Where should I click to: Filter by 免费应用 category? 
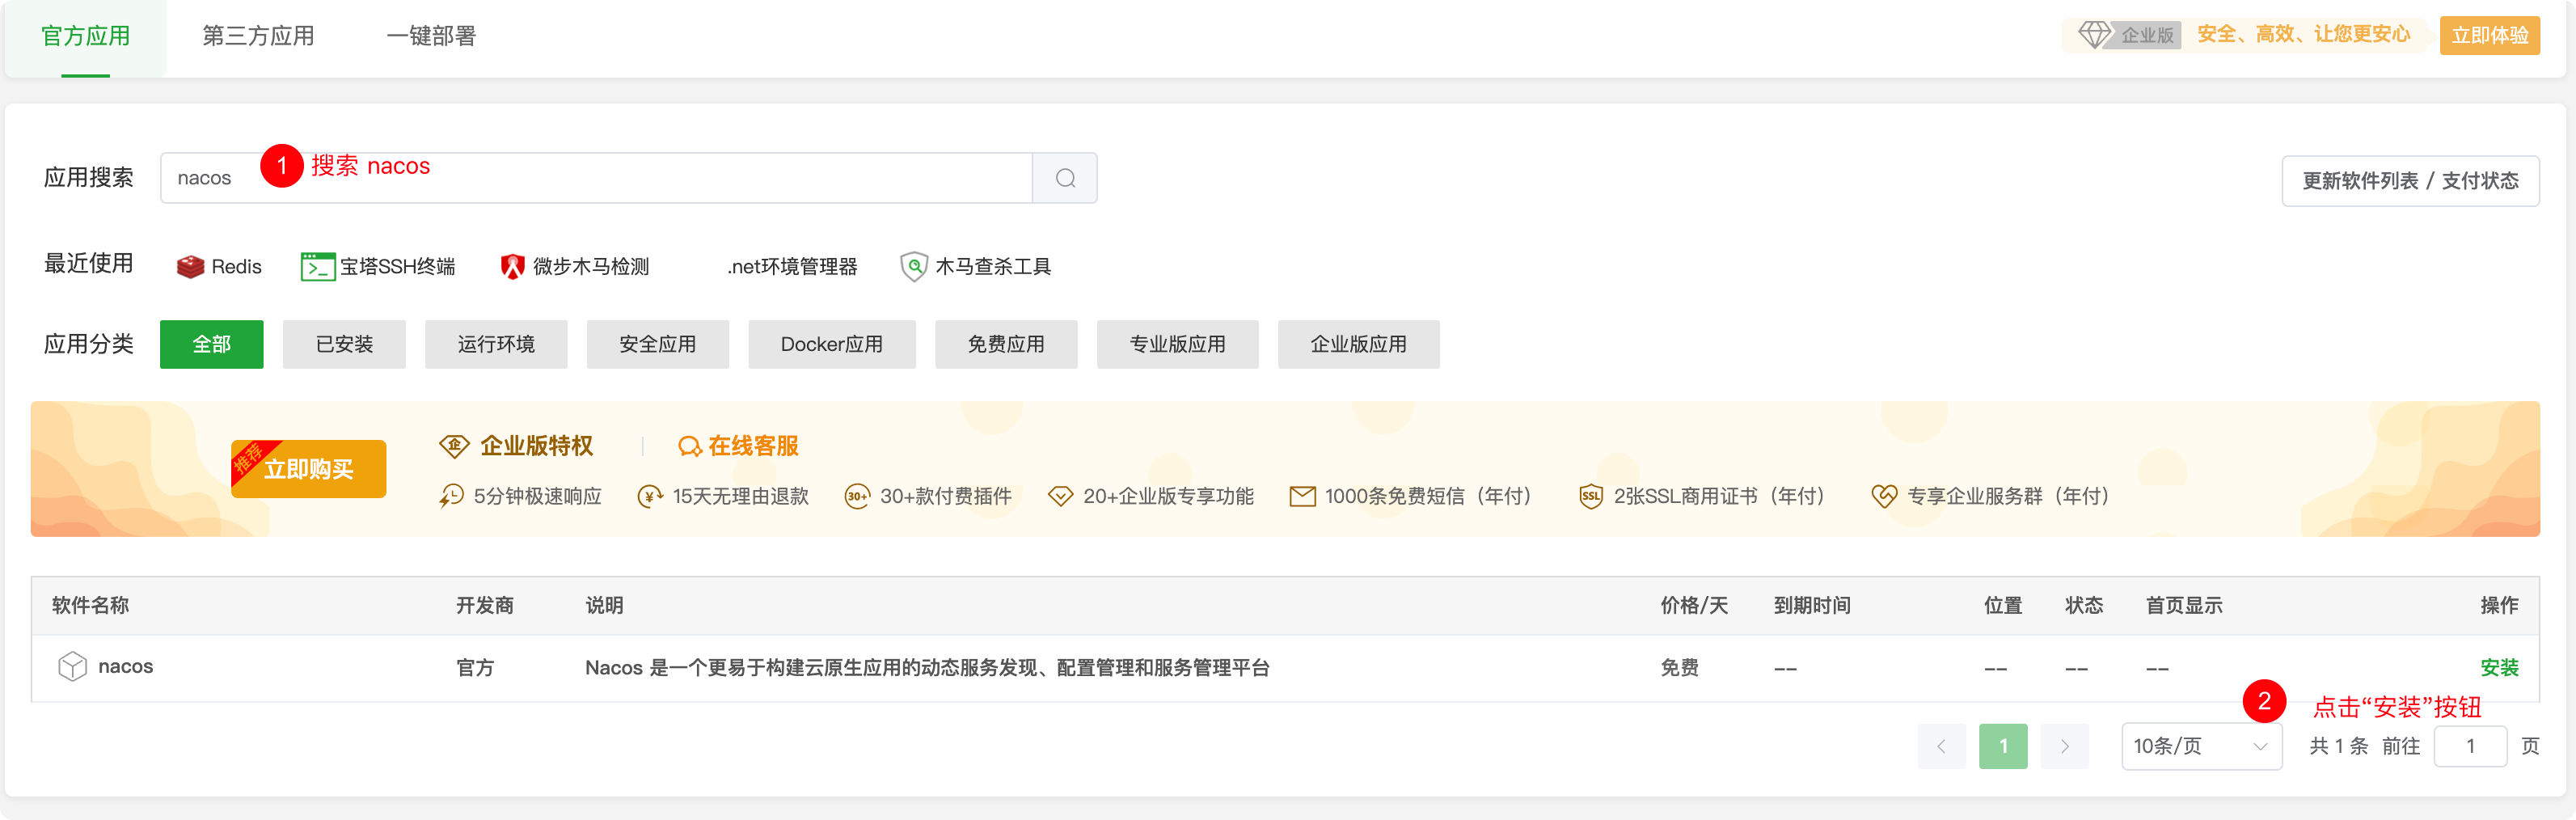[x=1005, y=345]
